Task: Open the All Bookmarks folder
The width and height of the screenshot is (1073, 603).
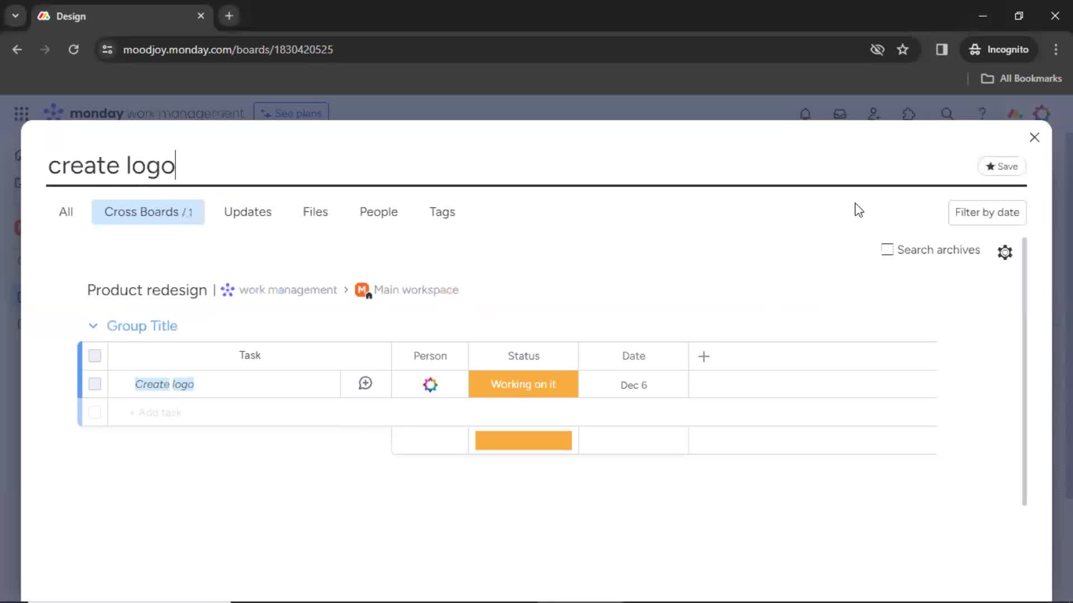Action: [x=1022, y=79]
